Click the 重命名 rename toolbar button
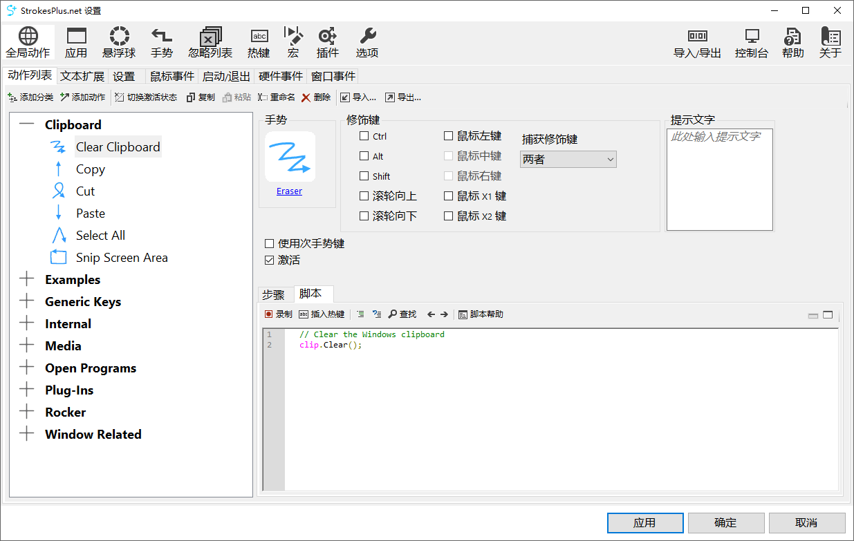Screen dimensions: 854x541 point(277,97)
